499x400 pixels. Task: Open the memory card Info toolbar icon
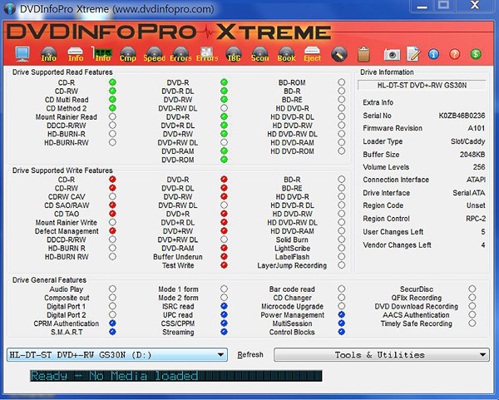tap(102, 54)
